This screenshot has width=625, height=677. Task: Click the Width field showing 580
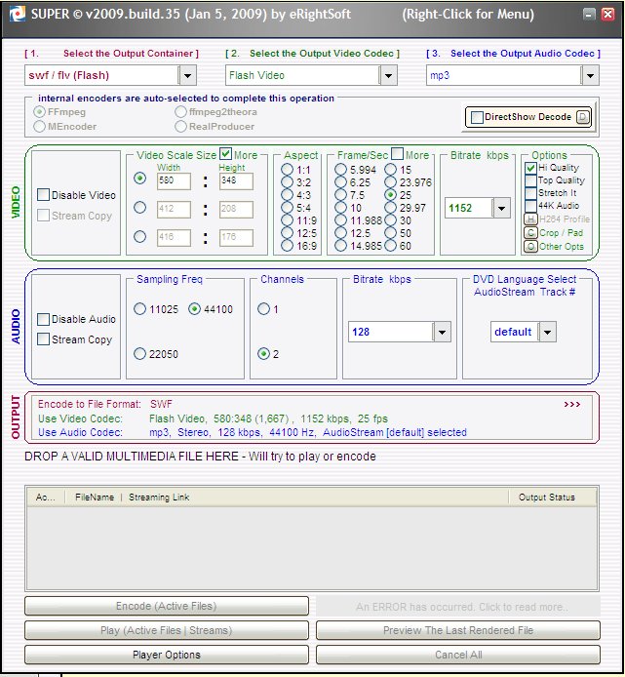tap(174, 181)
